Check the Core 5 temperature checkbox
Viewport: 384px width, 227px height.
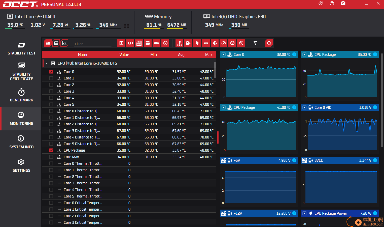51,104
